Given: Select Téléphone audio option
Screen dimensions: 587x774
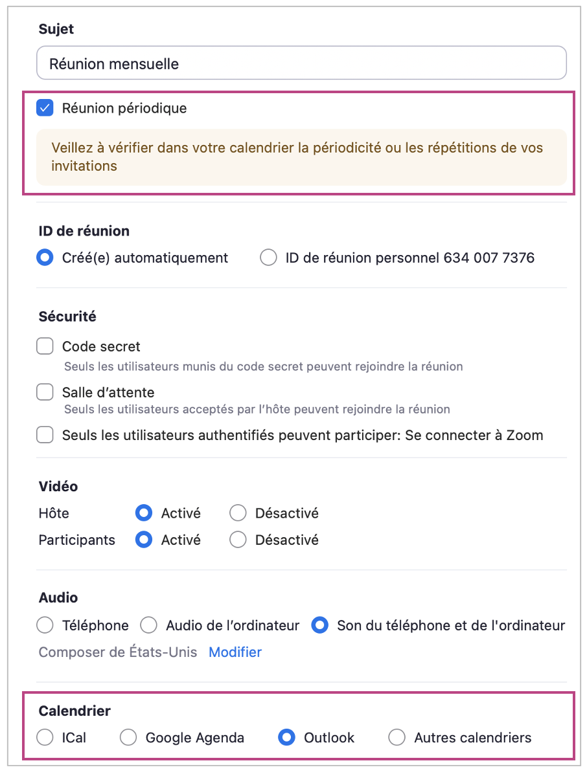Looking at the screenshot, I should coord(45,625).
